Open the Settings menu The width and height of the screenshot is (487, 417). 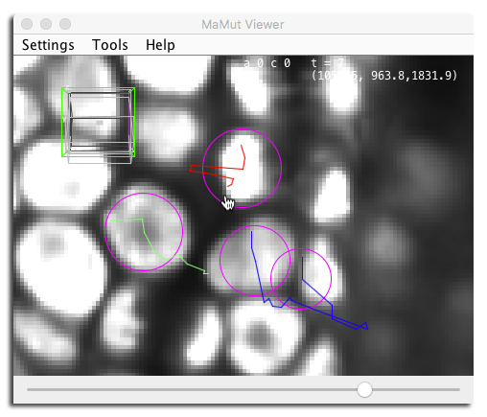click(48, 45)
